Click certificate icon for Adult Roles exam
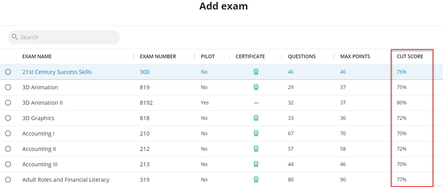Screen dimensions: 443x187 (256, 179)
